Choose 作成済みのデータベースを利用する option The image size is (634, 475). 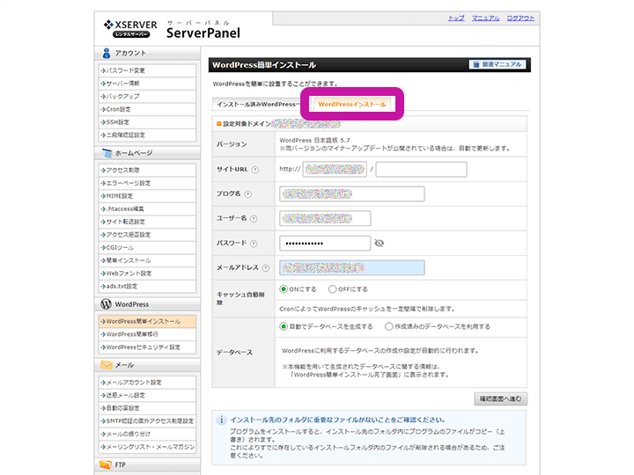click(389, 325)
